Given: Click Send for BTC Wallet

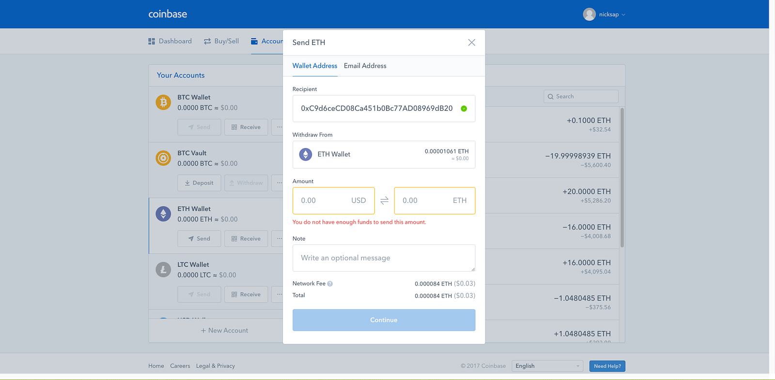Looking at the screenshot, I should tap(199, 127).
